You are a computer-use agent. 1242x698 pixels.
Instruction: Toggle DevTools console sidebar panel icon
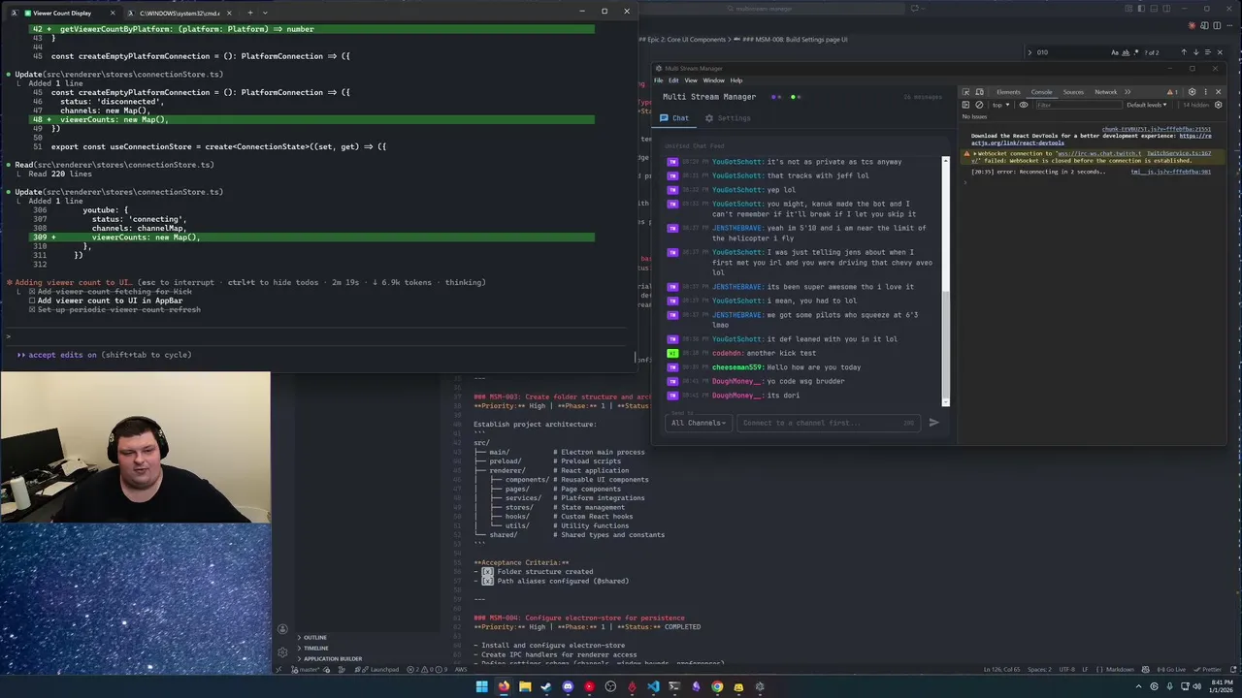(x=965, y=105)
